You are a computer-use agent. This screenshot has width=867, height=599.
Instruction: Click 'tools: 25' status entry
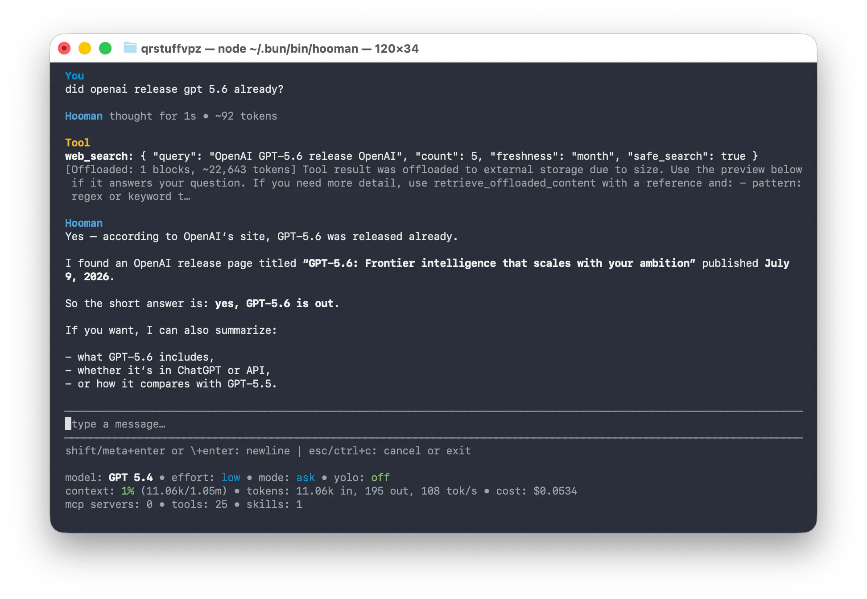199,504
